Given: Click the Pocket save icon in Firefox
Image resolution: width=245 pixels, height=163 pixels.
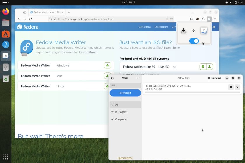Looking at the screenshot, I should click(192, 19).
